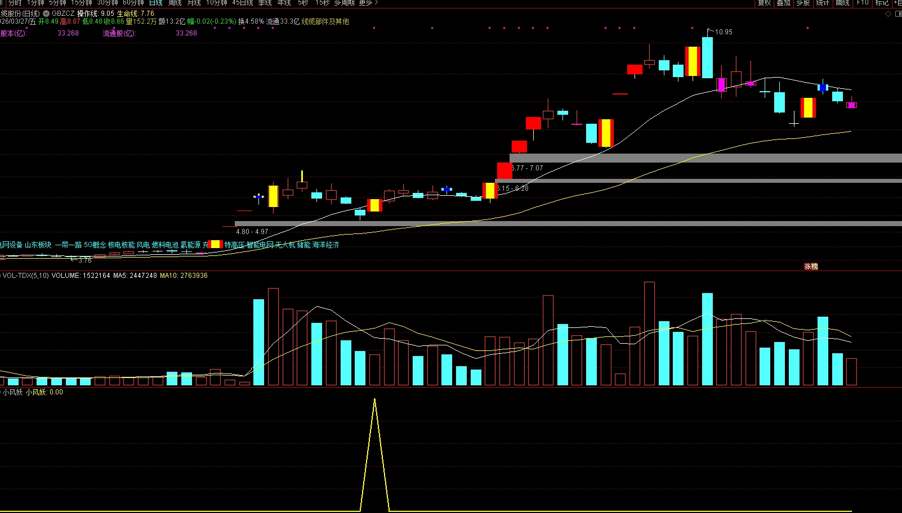The image size is (902, 513).
Task: Click the 生命线: 7.76 value
Action: pos(136,13)
